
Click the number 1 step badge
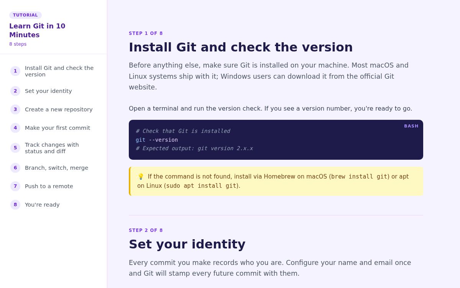pos(15,71)
